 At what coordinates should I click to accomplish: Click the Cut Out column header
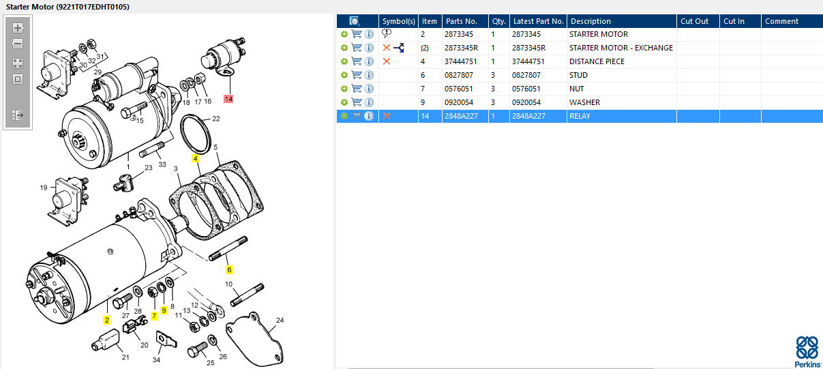(698, 21)
